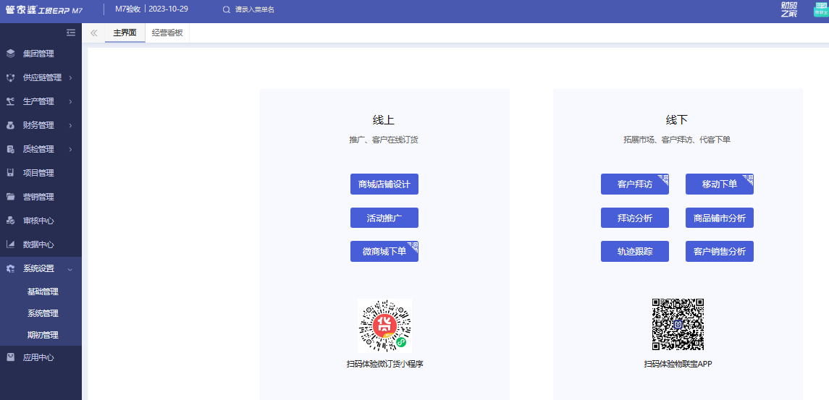The image size is (829, 400).
Task: Click the 商城店铺设计 button
Action: 384,184
